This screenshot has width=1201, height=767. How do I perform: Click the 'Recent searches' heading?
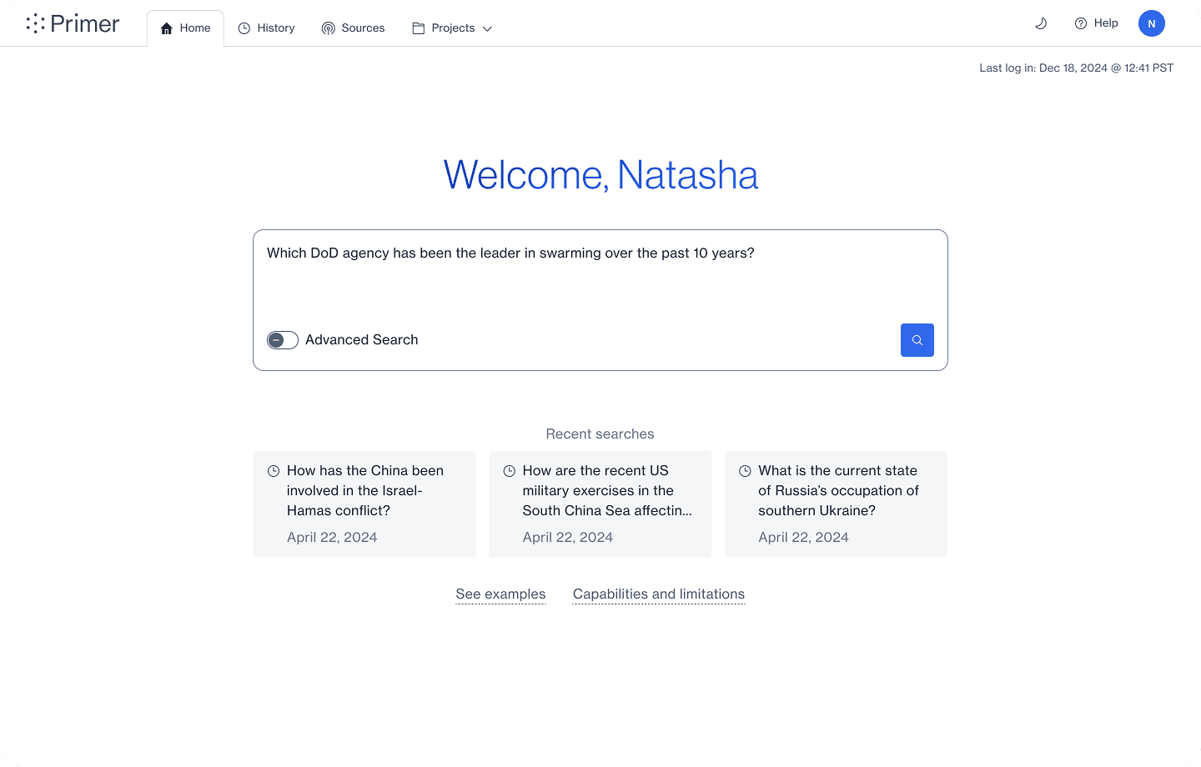(600, 434)
